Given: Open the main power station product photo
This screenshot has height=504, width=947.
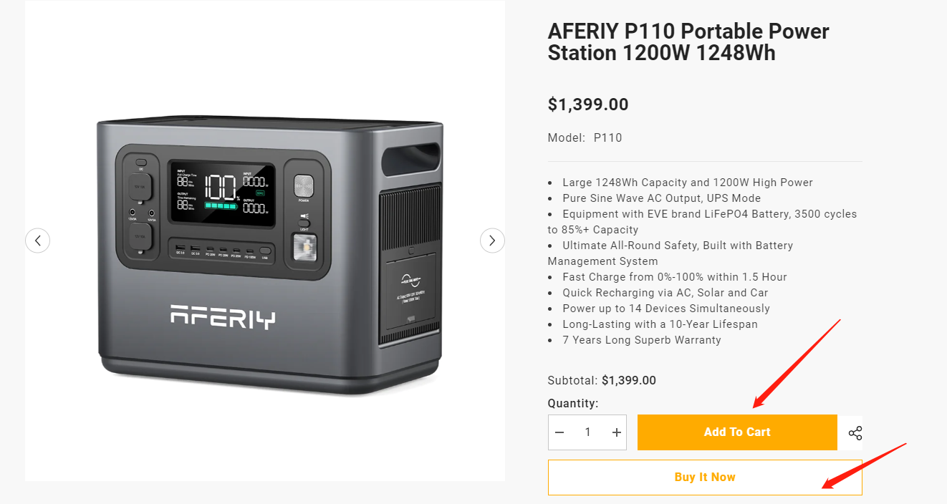Looking at the screenshot, I should 271,254.
